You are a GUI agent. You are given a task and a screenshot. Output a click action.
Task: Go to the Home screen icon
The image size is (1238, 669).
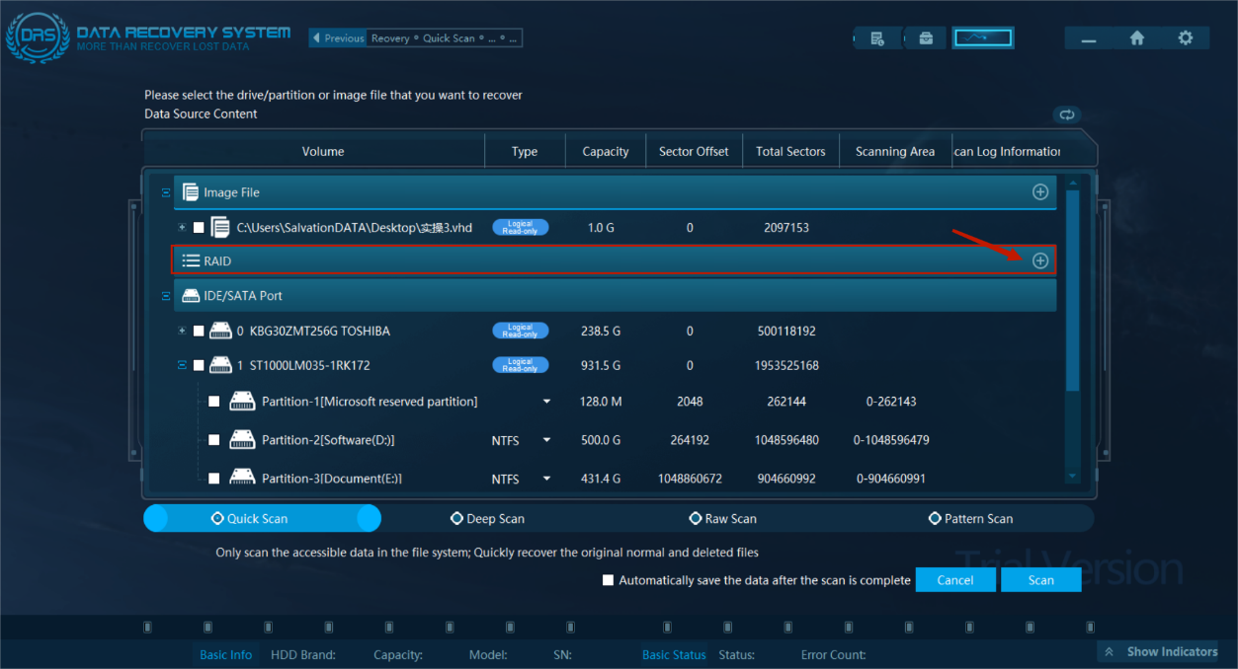pyautogui.click(x=1137, y=38)
